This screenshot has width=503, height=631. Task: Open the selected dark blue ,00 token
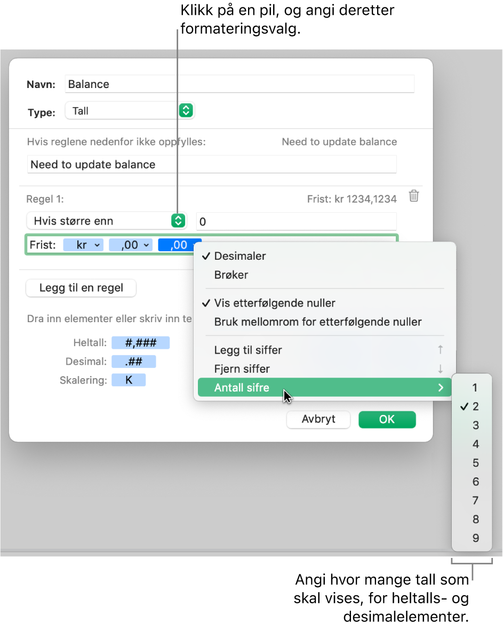pyautogui.click(x=179, y=245)
